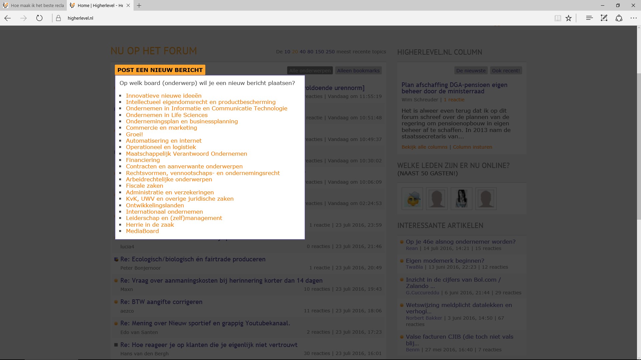Open 'Re: Vraag over aanmaningskosten' topic

pyautogui.click(x=221, y=281)
